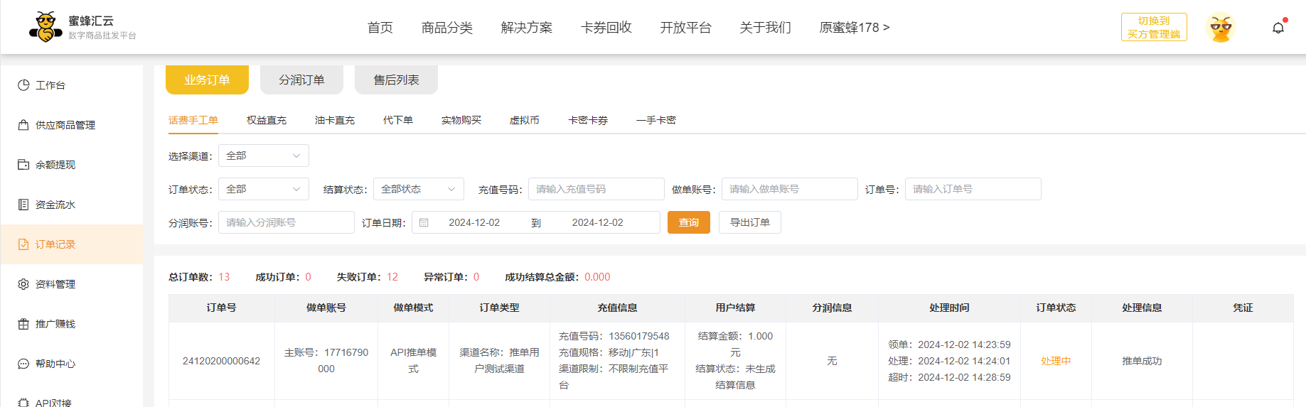
Task: Click the bee logo in header
Action: tap(46, 27)
